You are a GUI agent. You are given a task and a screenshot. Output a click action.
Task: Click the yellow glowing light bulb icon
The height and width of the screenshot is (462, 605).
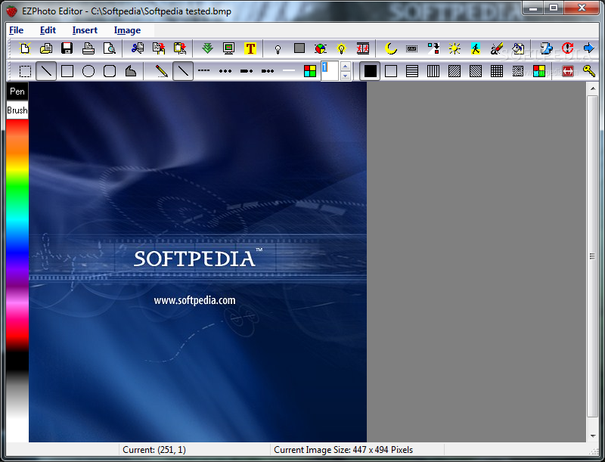point(342,48)
